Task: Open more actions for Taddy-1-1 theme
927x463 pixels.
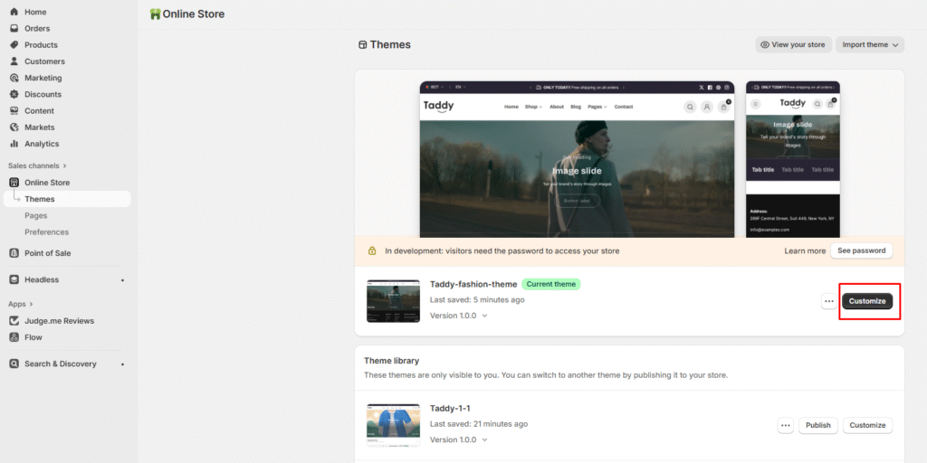Action: click(785, 425)
